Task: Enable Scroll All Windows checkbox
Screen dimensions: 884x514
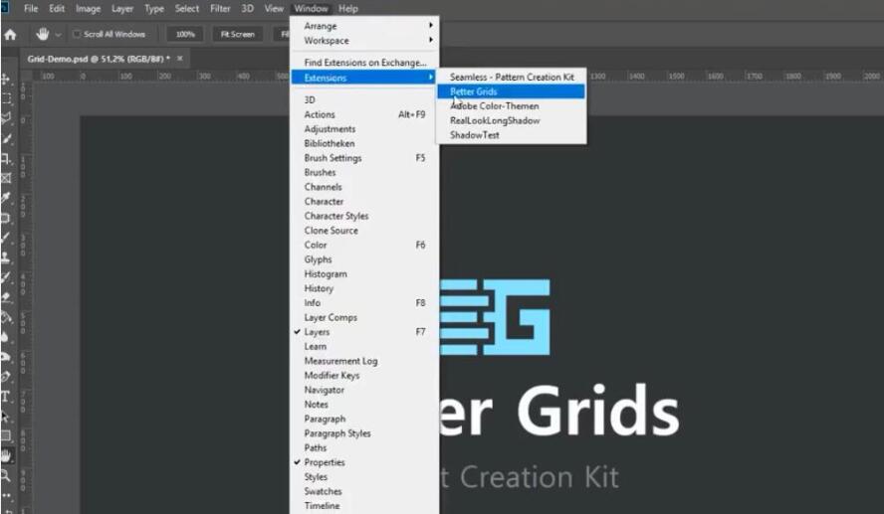Action: (x=77, y=35)
